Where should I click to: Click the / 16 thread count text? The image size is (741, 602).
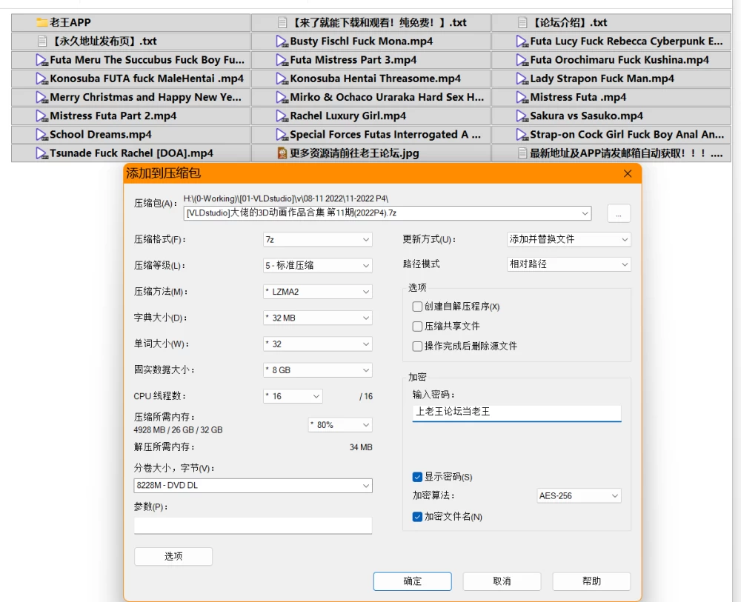[x=366, y=397]
